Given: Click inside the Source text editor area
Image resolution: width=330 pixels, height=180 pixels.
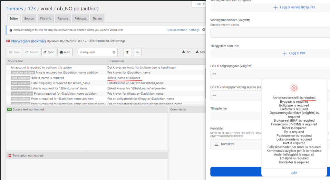Looking at the screenshot, I should (87, 131).
